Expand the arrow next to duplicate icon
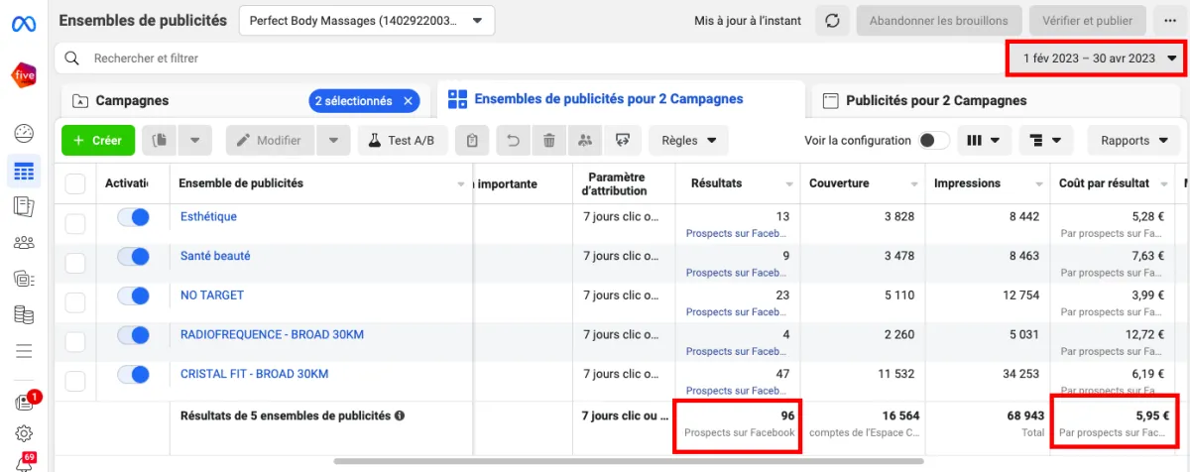The image size is (1190, 472). coord(194,141)
